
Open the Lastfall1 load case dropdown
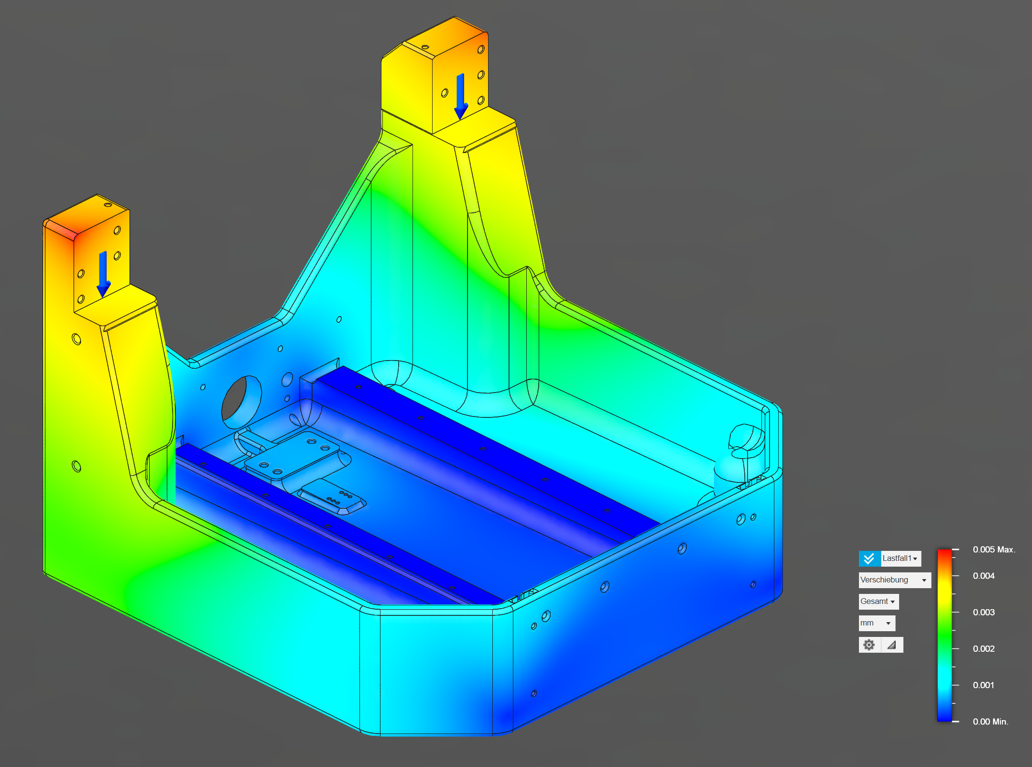point(900,559)
